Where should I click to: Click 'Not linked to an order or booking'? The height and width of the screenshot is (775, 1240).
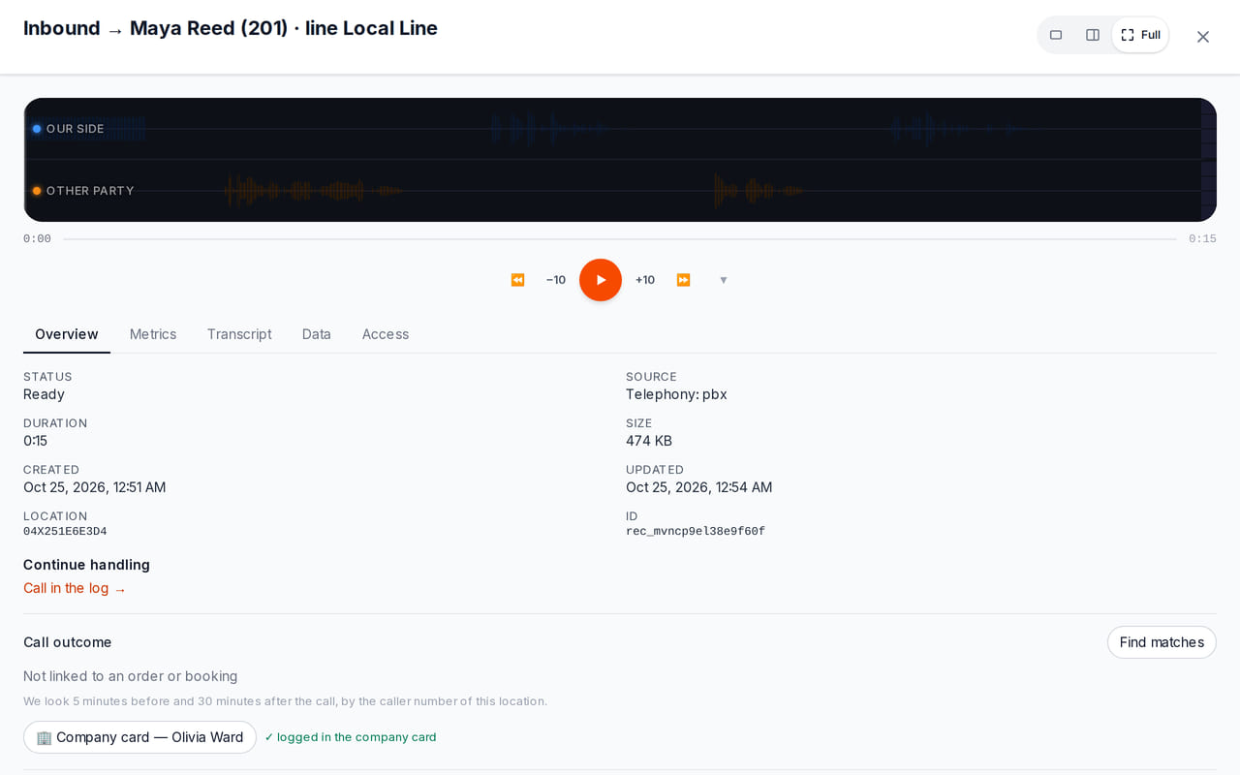click(x=131, y=676)
